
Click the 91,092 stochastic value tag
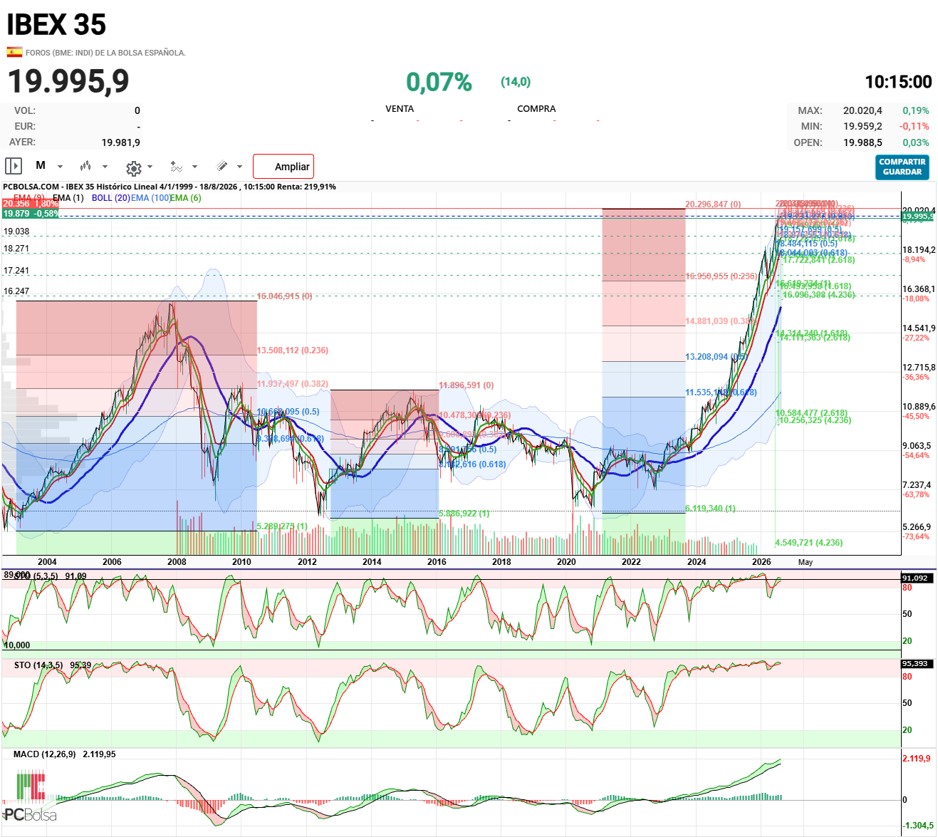point(915,578)
